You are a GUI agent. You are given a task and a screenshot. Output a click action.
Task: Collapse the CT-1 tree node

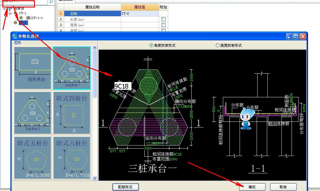click(10, 13)
